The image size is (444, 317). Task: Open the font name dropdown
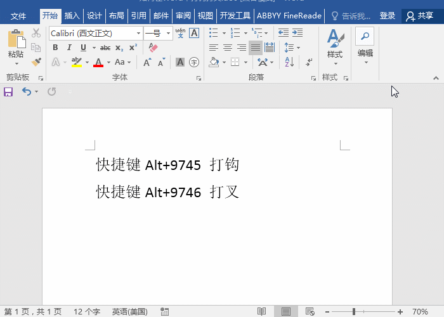(138, 34)
